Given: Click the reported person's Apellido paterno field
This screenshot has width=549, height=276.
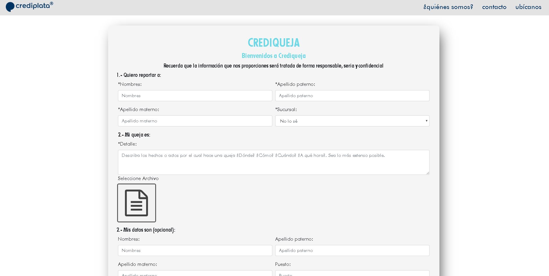Looking at the screenshot, I should click(352, 96).
